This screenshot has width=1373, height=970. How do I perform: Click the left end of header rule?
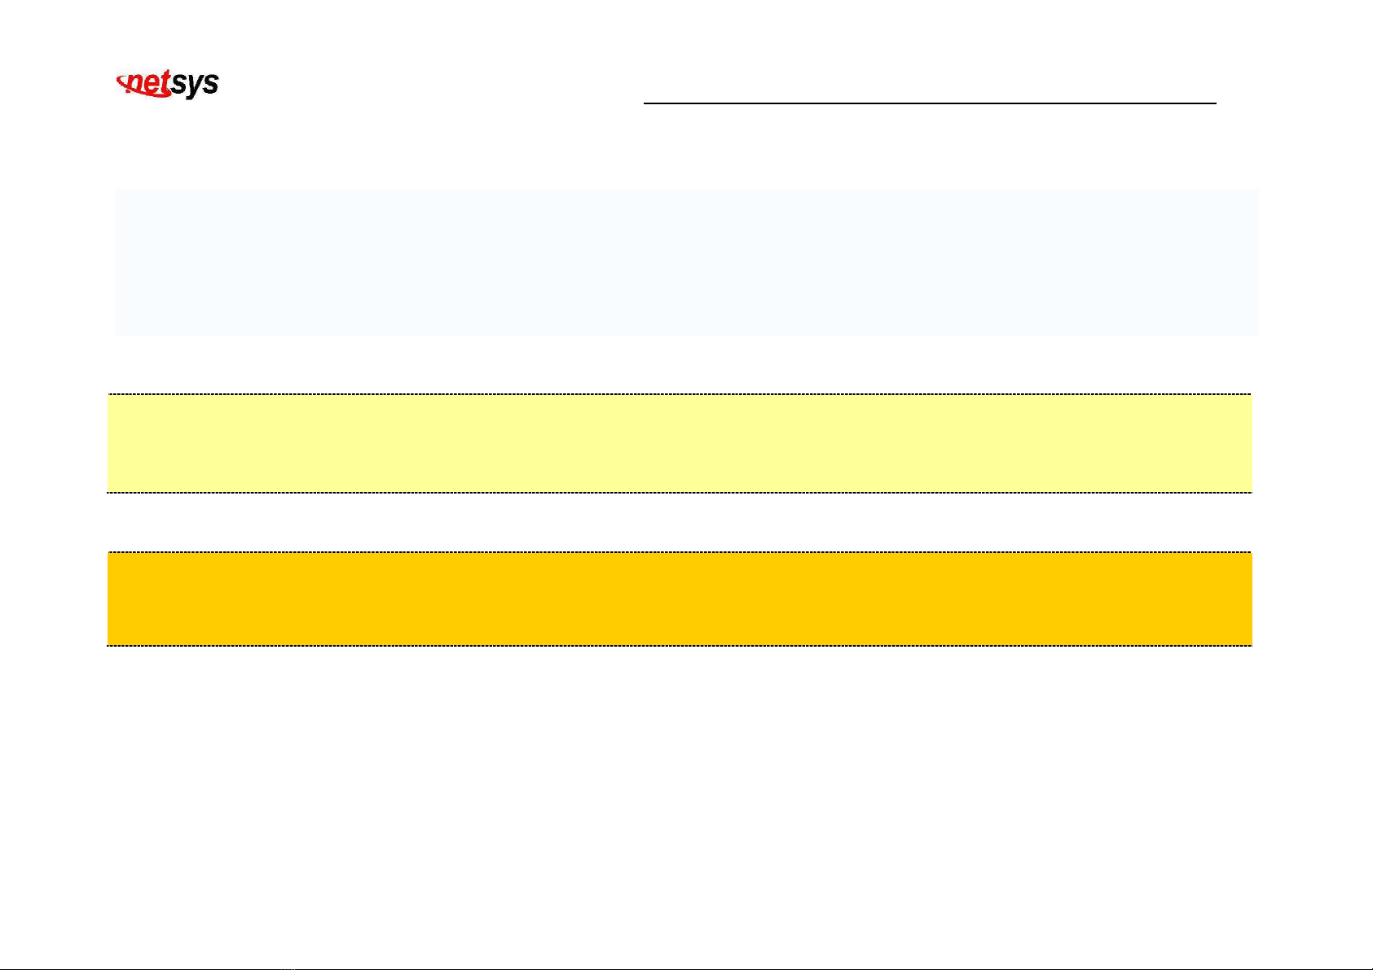tap(647, 103)
